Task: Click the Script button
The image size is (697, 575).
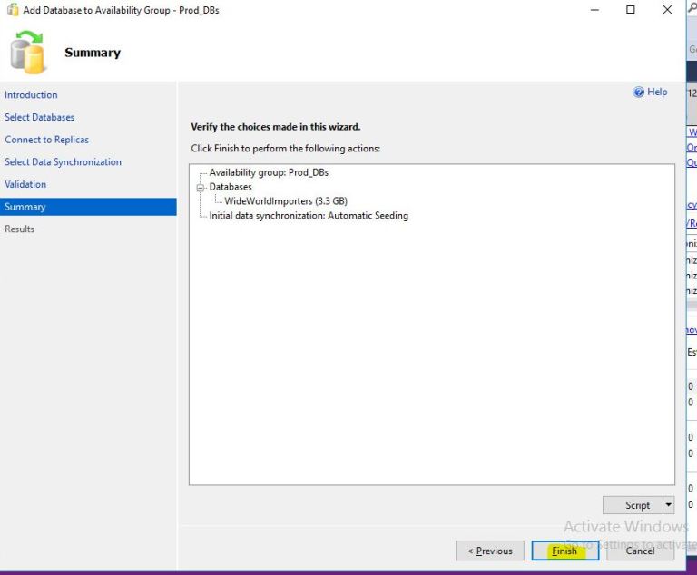Action: (633, 505)
